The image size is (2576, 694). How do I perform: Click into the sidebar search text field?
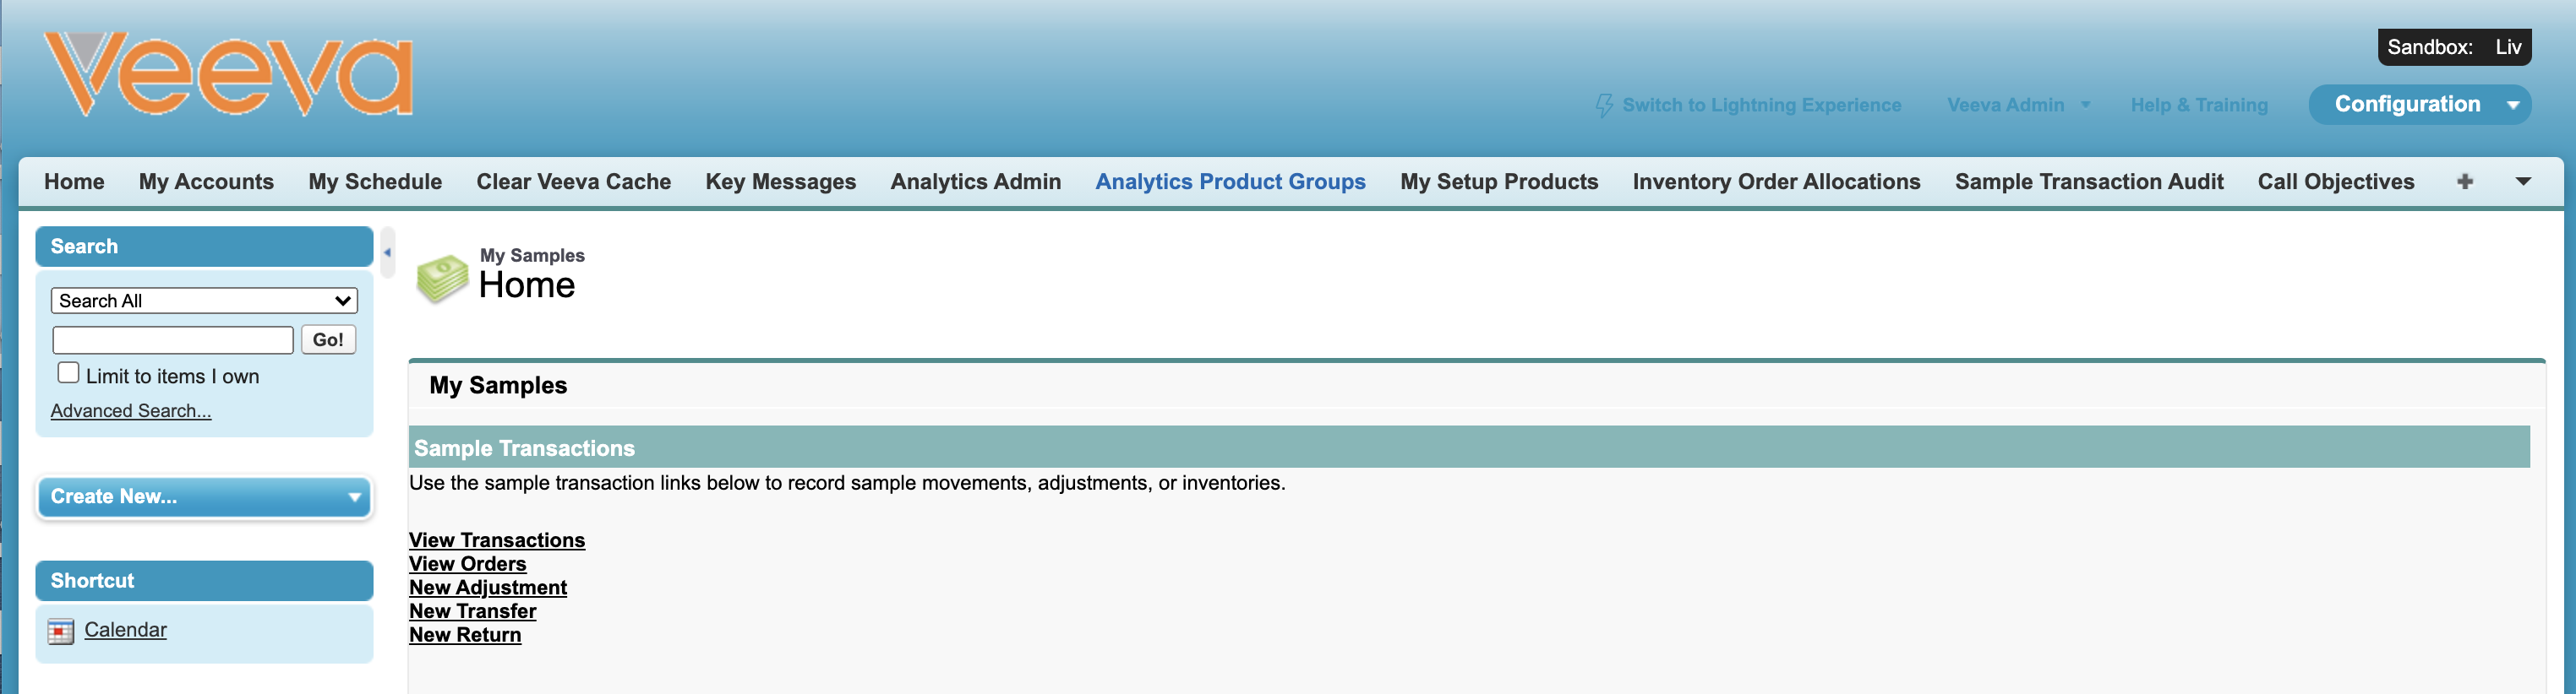pyautogui.click(x=173, y=340)
